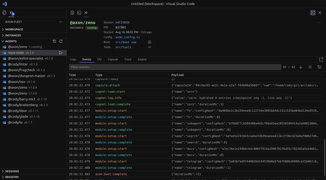Select the Axon chevrons icon in the panel toolbar
The width and height of the screenshot is (326, 180).
86,12
